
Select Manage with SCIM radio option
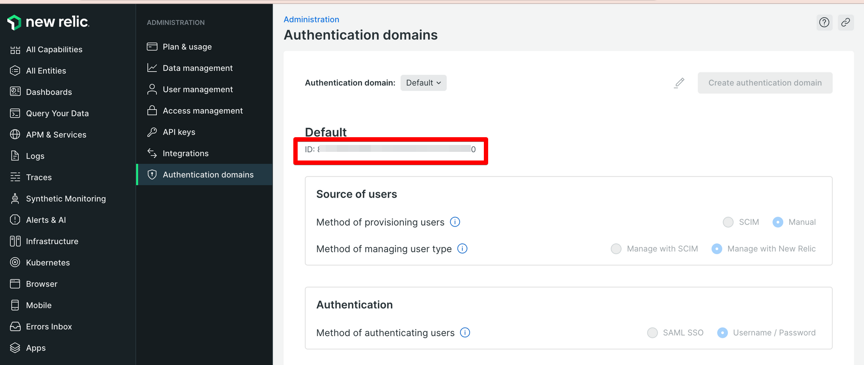[x=616, y=249]
